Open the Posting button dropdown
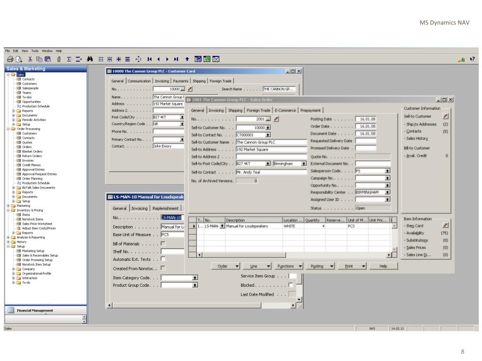Viewport: 482px width, 361px height. tap(332, 266)
